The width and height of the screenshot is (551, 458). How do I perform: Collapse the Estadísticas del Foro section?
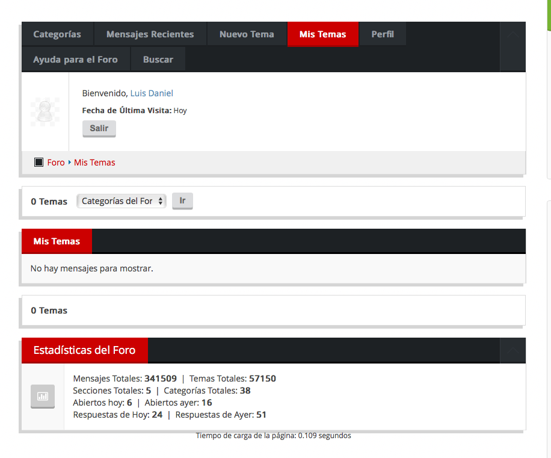coord(513,350)
